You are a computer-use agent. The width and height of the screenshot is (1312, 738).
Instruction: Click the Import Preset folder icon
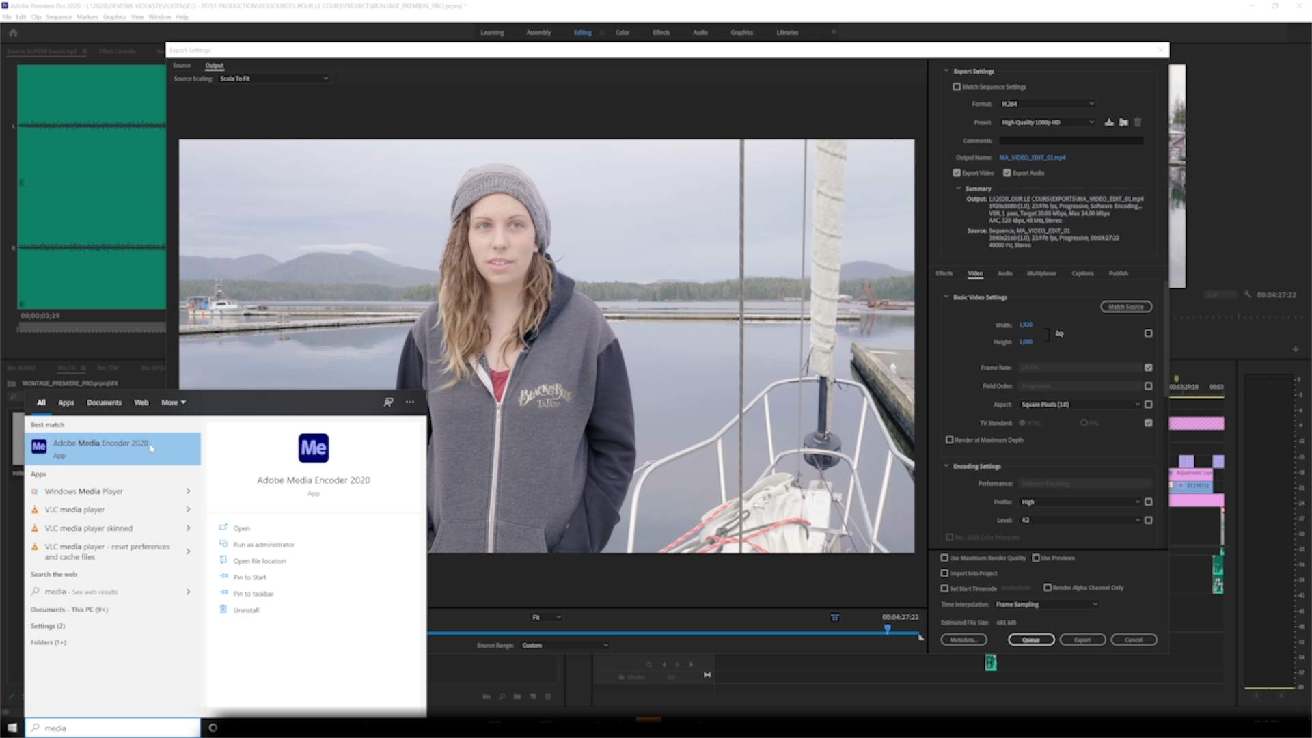tap(1123, 122)
